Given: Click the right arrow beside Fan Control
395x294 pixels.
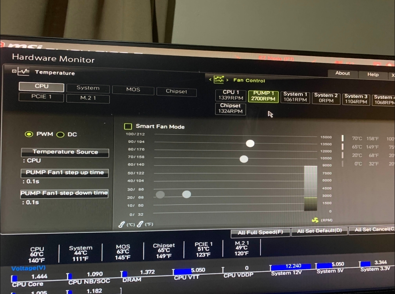Looking at the screenshot, I should pos(227,80).
